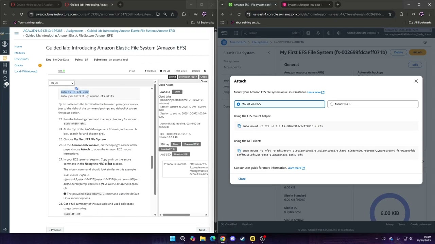Open the AWS services grid menu
The image size is (435, 244).
coord(236,33)
